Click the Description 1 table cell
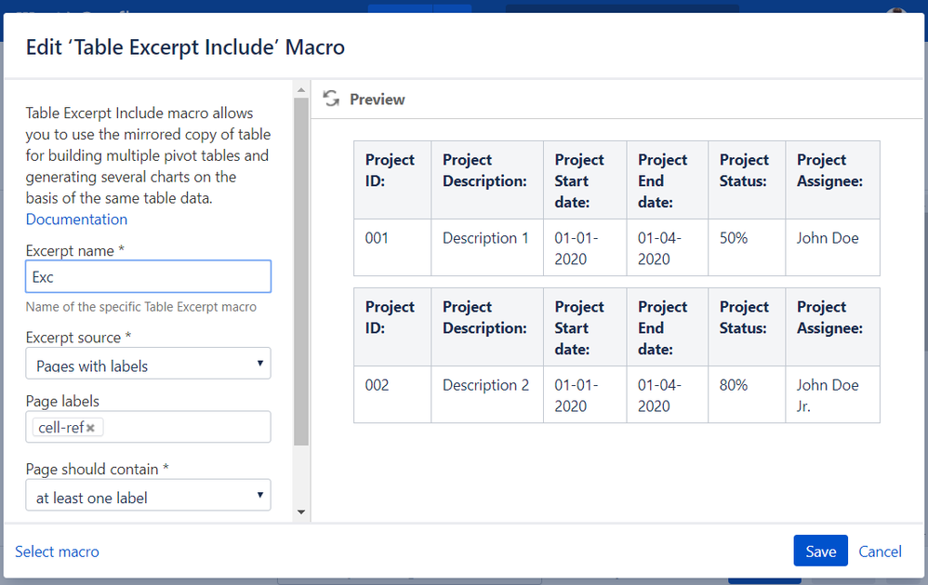This screenshot has width=928, height=585. (x=485, y=238)
